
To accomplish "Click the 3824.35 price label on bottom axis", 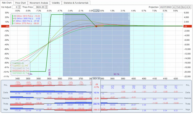I will [96, 79].
